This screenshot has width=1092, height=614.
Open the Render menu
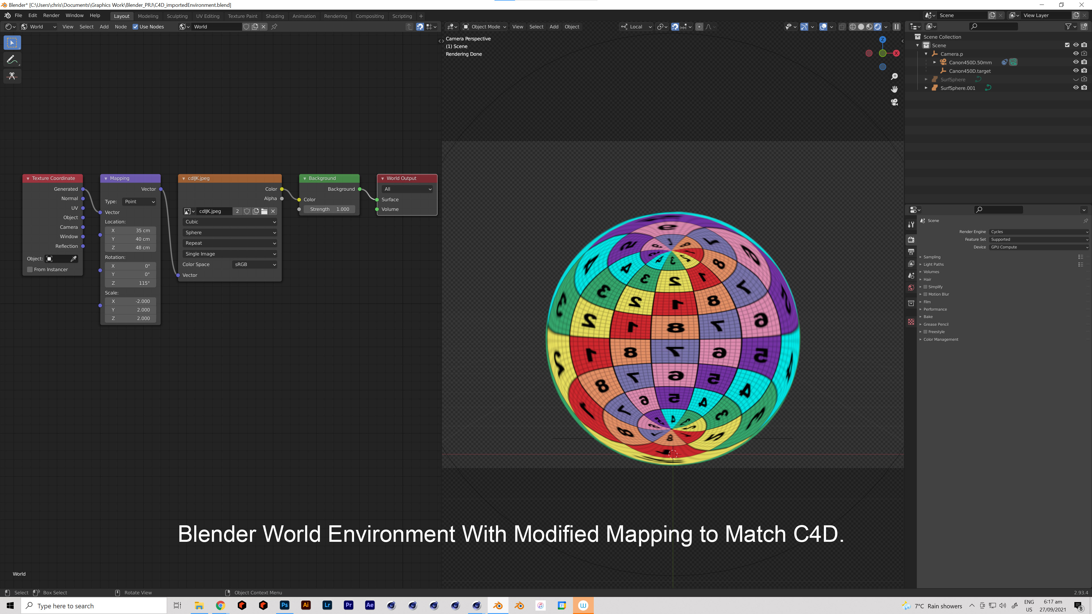(x=51, y=15)
